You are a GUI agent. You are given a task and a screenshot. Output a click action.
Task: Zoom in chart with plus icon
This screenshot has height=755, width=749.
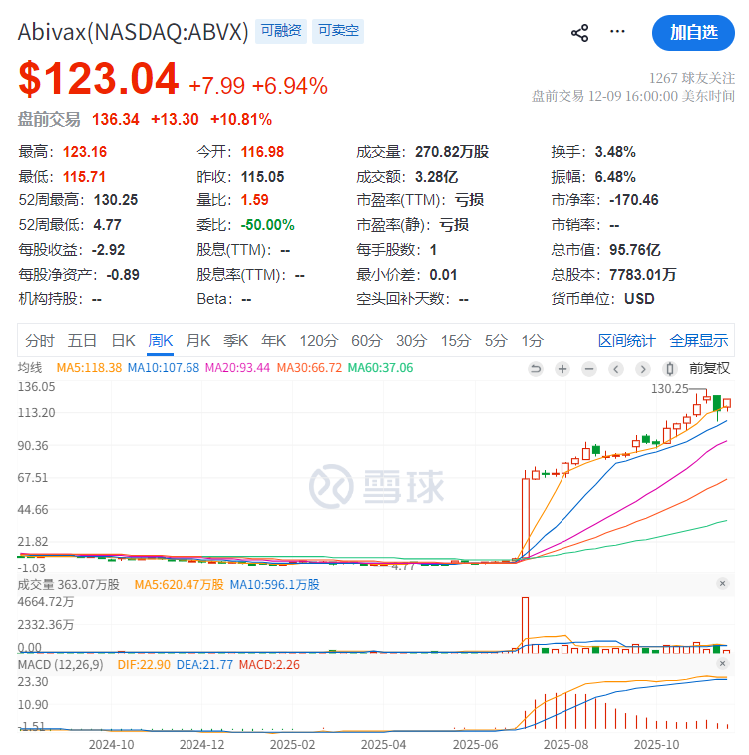pyautogui.click(x=562, y=368)
